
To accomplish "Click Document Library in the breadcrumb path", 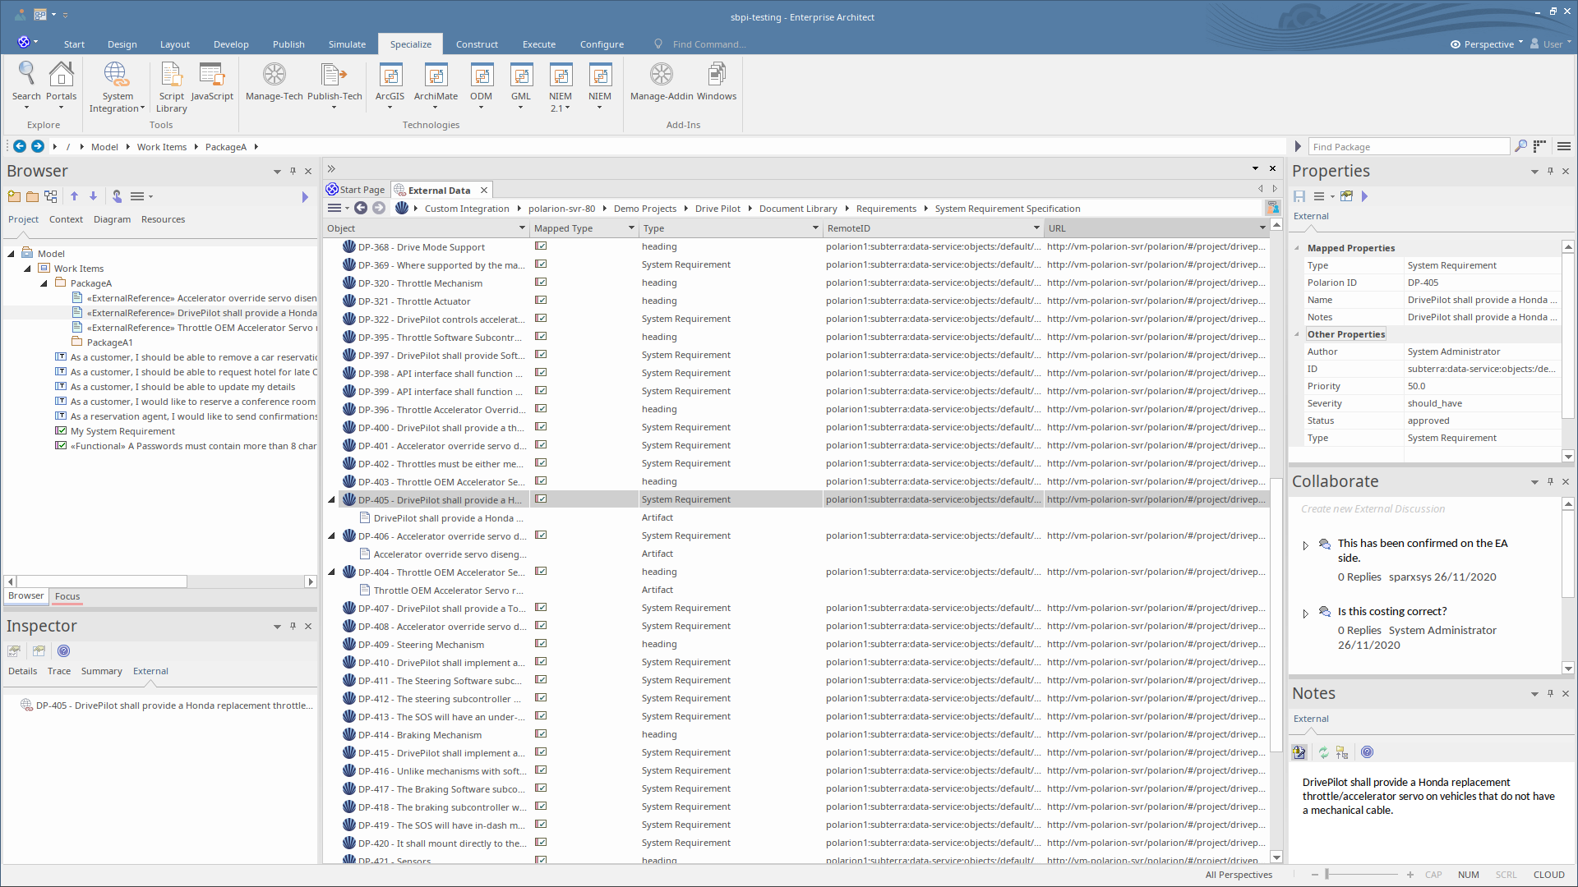I will click(x=798, y=209).
